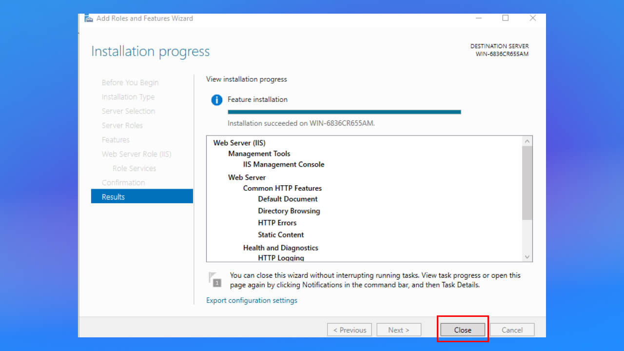Select the Role Services step
The image size is (624, 351).
tap(134, 168)
